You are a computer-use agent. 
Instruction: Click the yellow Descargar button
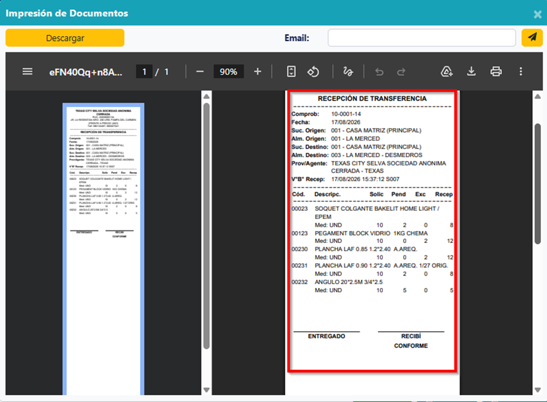pos(65,38)
